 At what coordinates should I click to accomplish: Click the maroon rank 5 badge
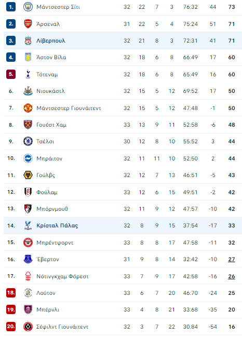11,74
